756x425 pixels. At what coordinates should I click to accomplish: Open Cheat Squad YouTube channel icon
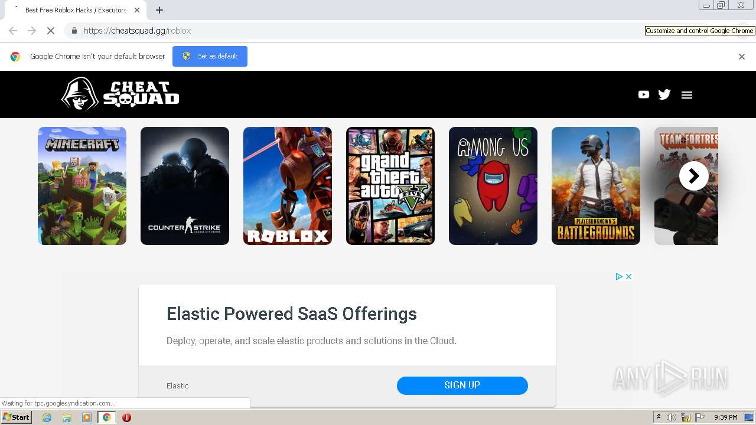coord(644,94)
